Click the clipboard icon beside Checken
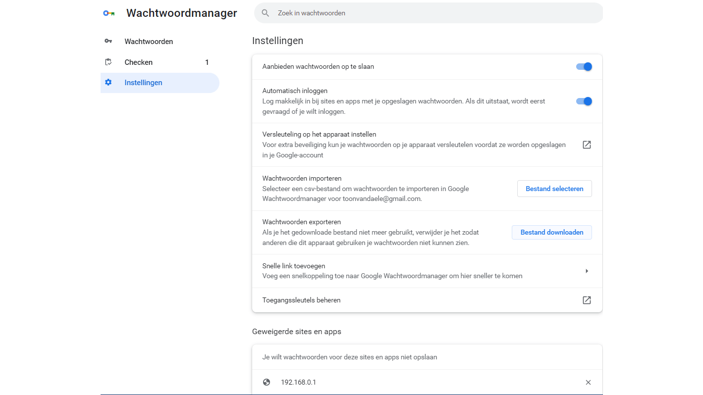Image resolution: width=703 pixels, height=395 pixels. tap(108, 62)
